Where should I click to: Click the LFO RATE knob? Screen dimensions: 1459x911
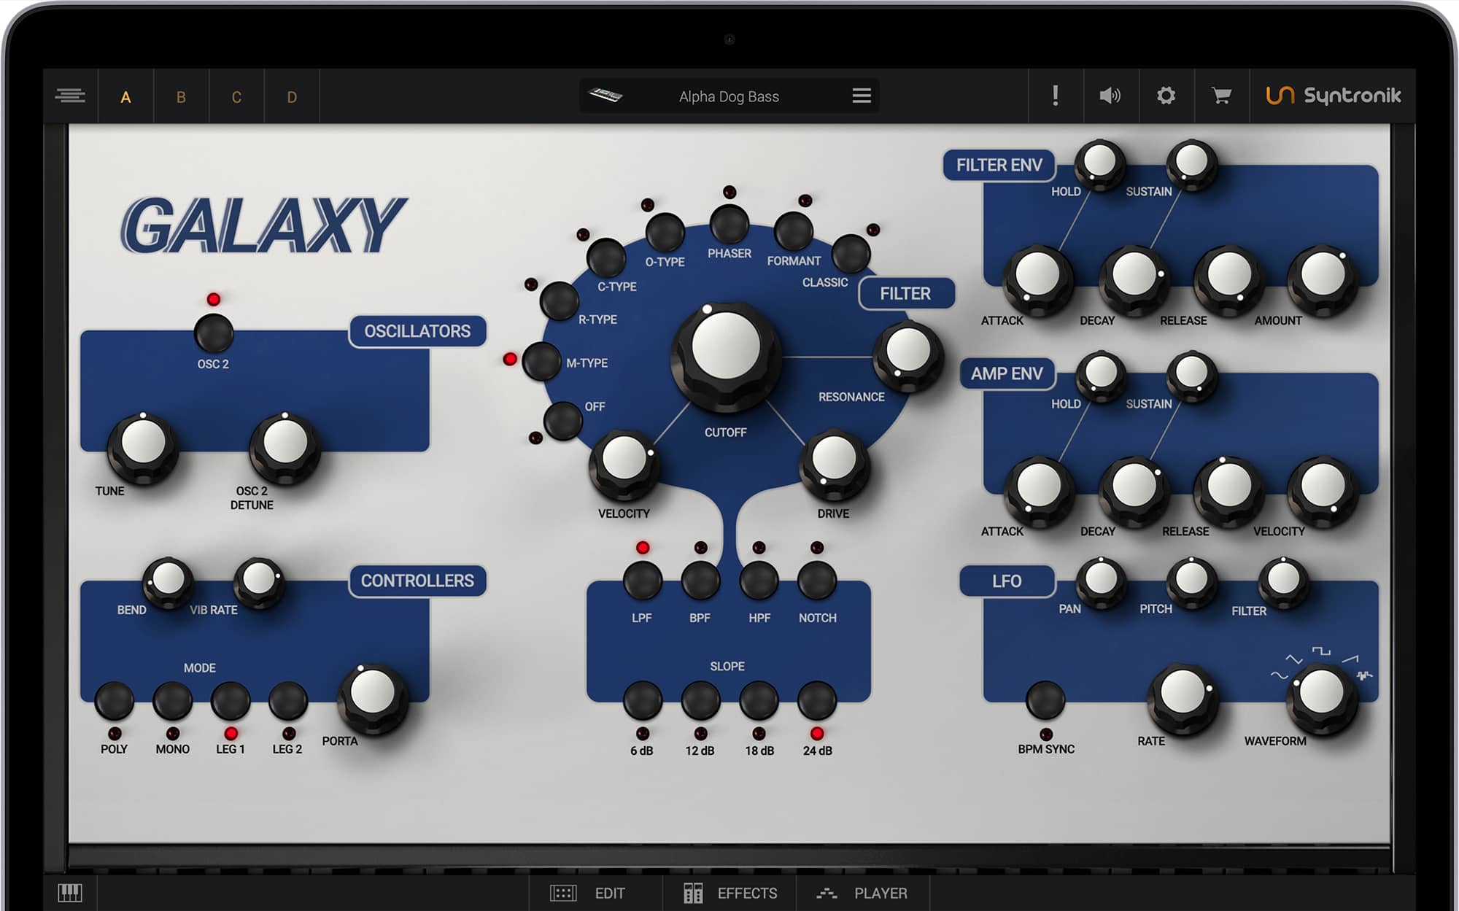click(1183, 697)
